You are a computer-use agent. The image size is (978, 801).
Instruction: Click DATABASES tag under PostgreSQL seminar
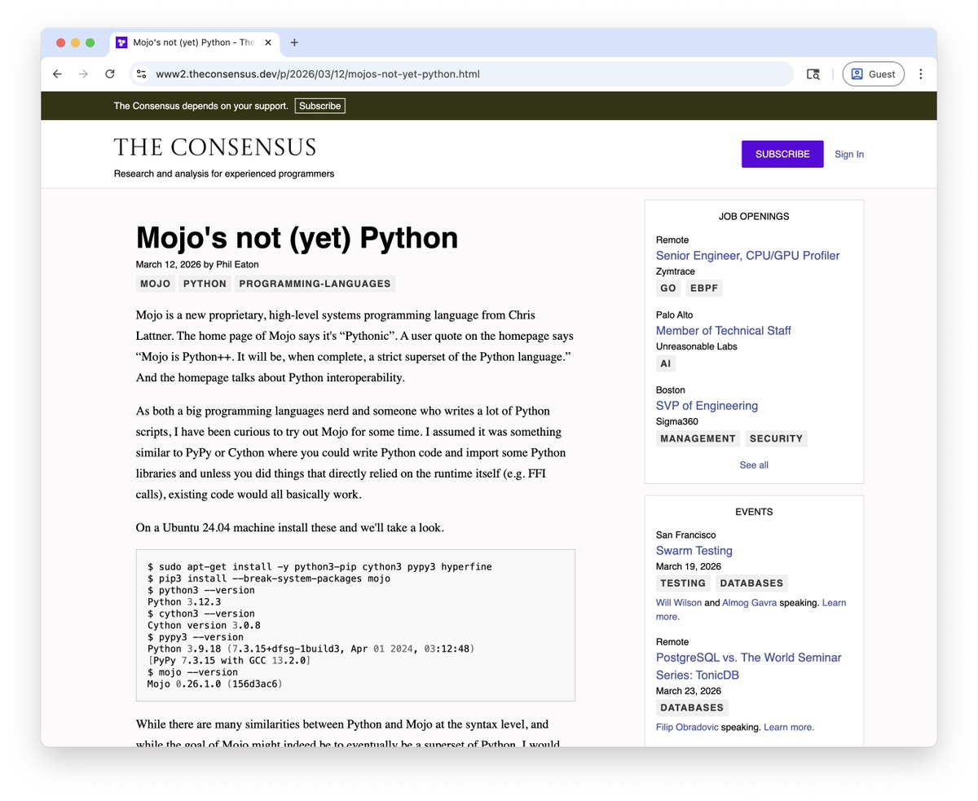(x=692, y=707)
